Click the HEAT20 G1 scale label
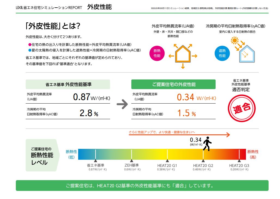Viewport: 280px width, 199px height. click(x=167, y=165)
